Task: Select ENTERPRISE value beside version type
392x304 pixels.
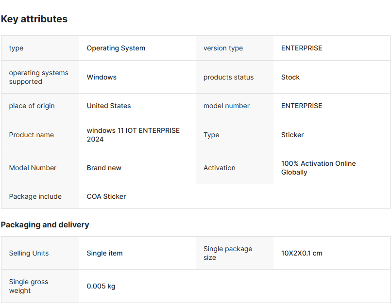Action: 302,48
